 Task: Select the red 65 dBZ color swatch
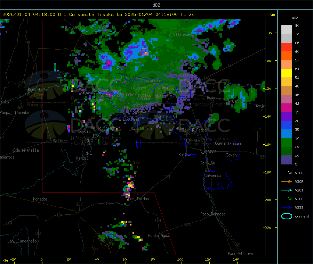click(x=287, y=47)
